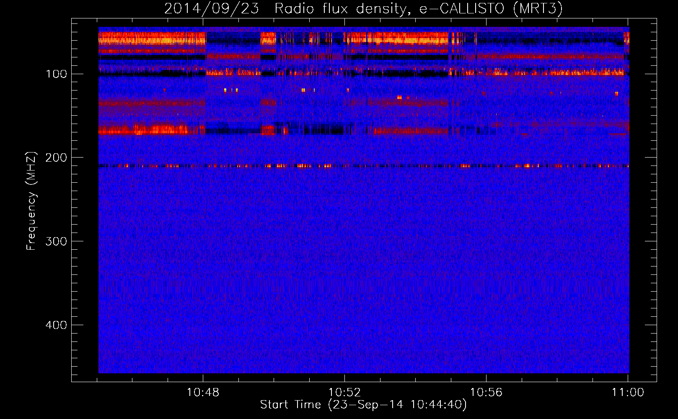
Task: Click the 11:00 time tick label
Action: [x=628, y=393]
